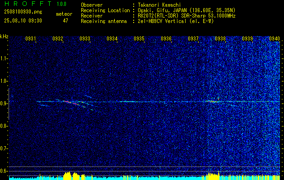
Task: Click the 0937 time marker
Action: [193, 38]
